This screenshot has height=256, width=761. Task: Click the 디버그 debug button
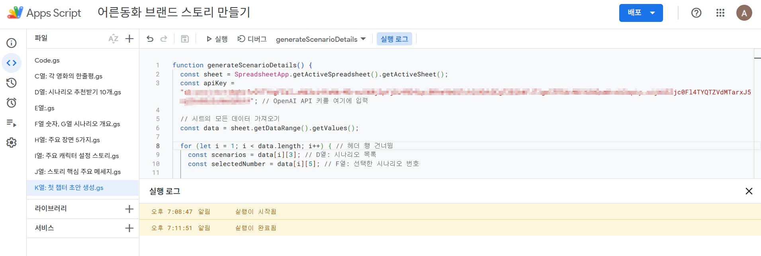pos(252,39)
